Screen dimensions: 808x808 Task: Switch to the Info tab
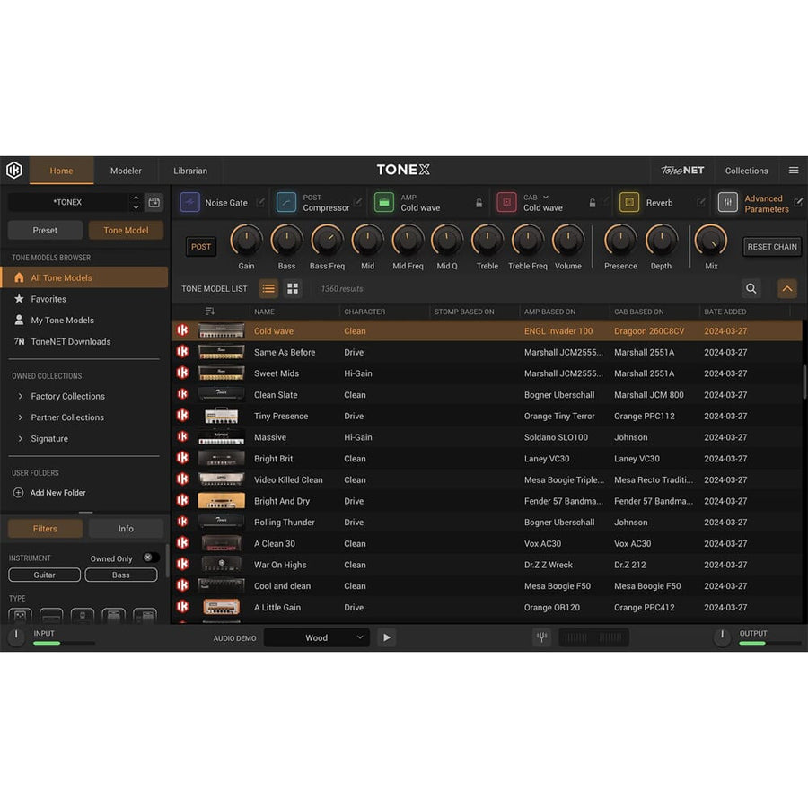[x=126, y=529]
